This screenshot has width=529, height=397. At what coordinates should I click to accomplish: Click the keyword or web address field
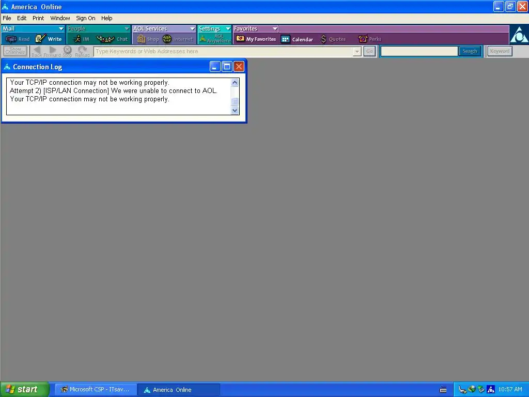223,51
